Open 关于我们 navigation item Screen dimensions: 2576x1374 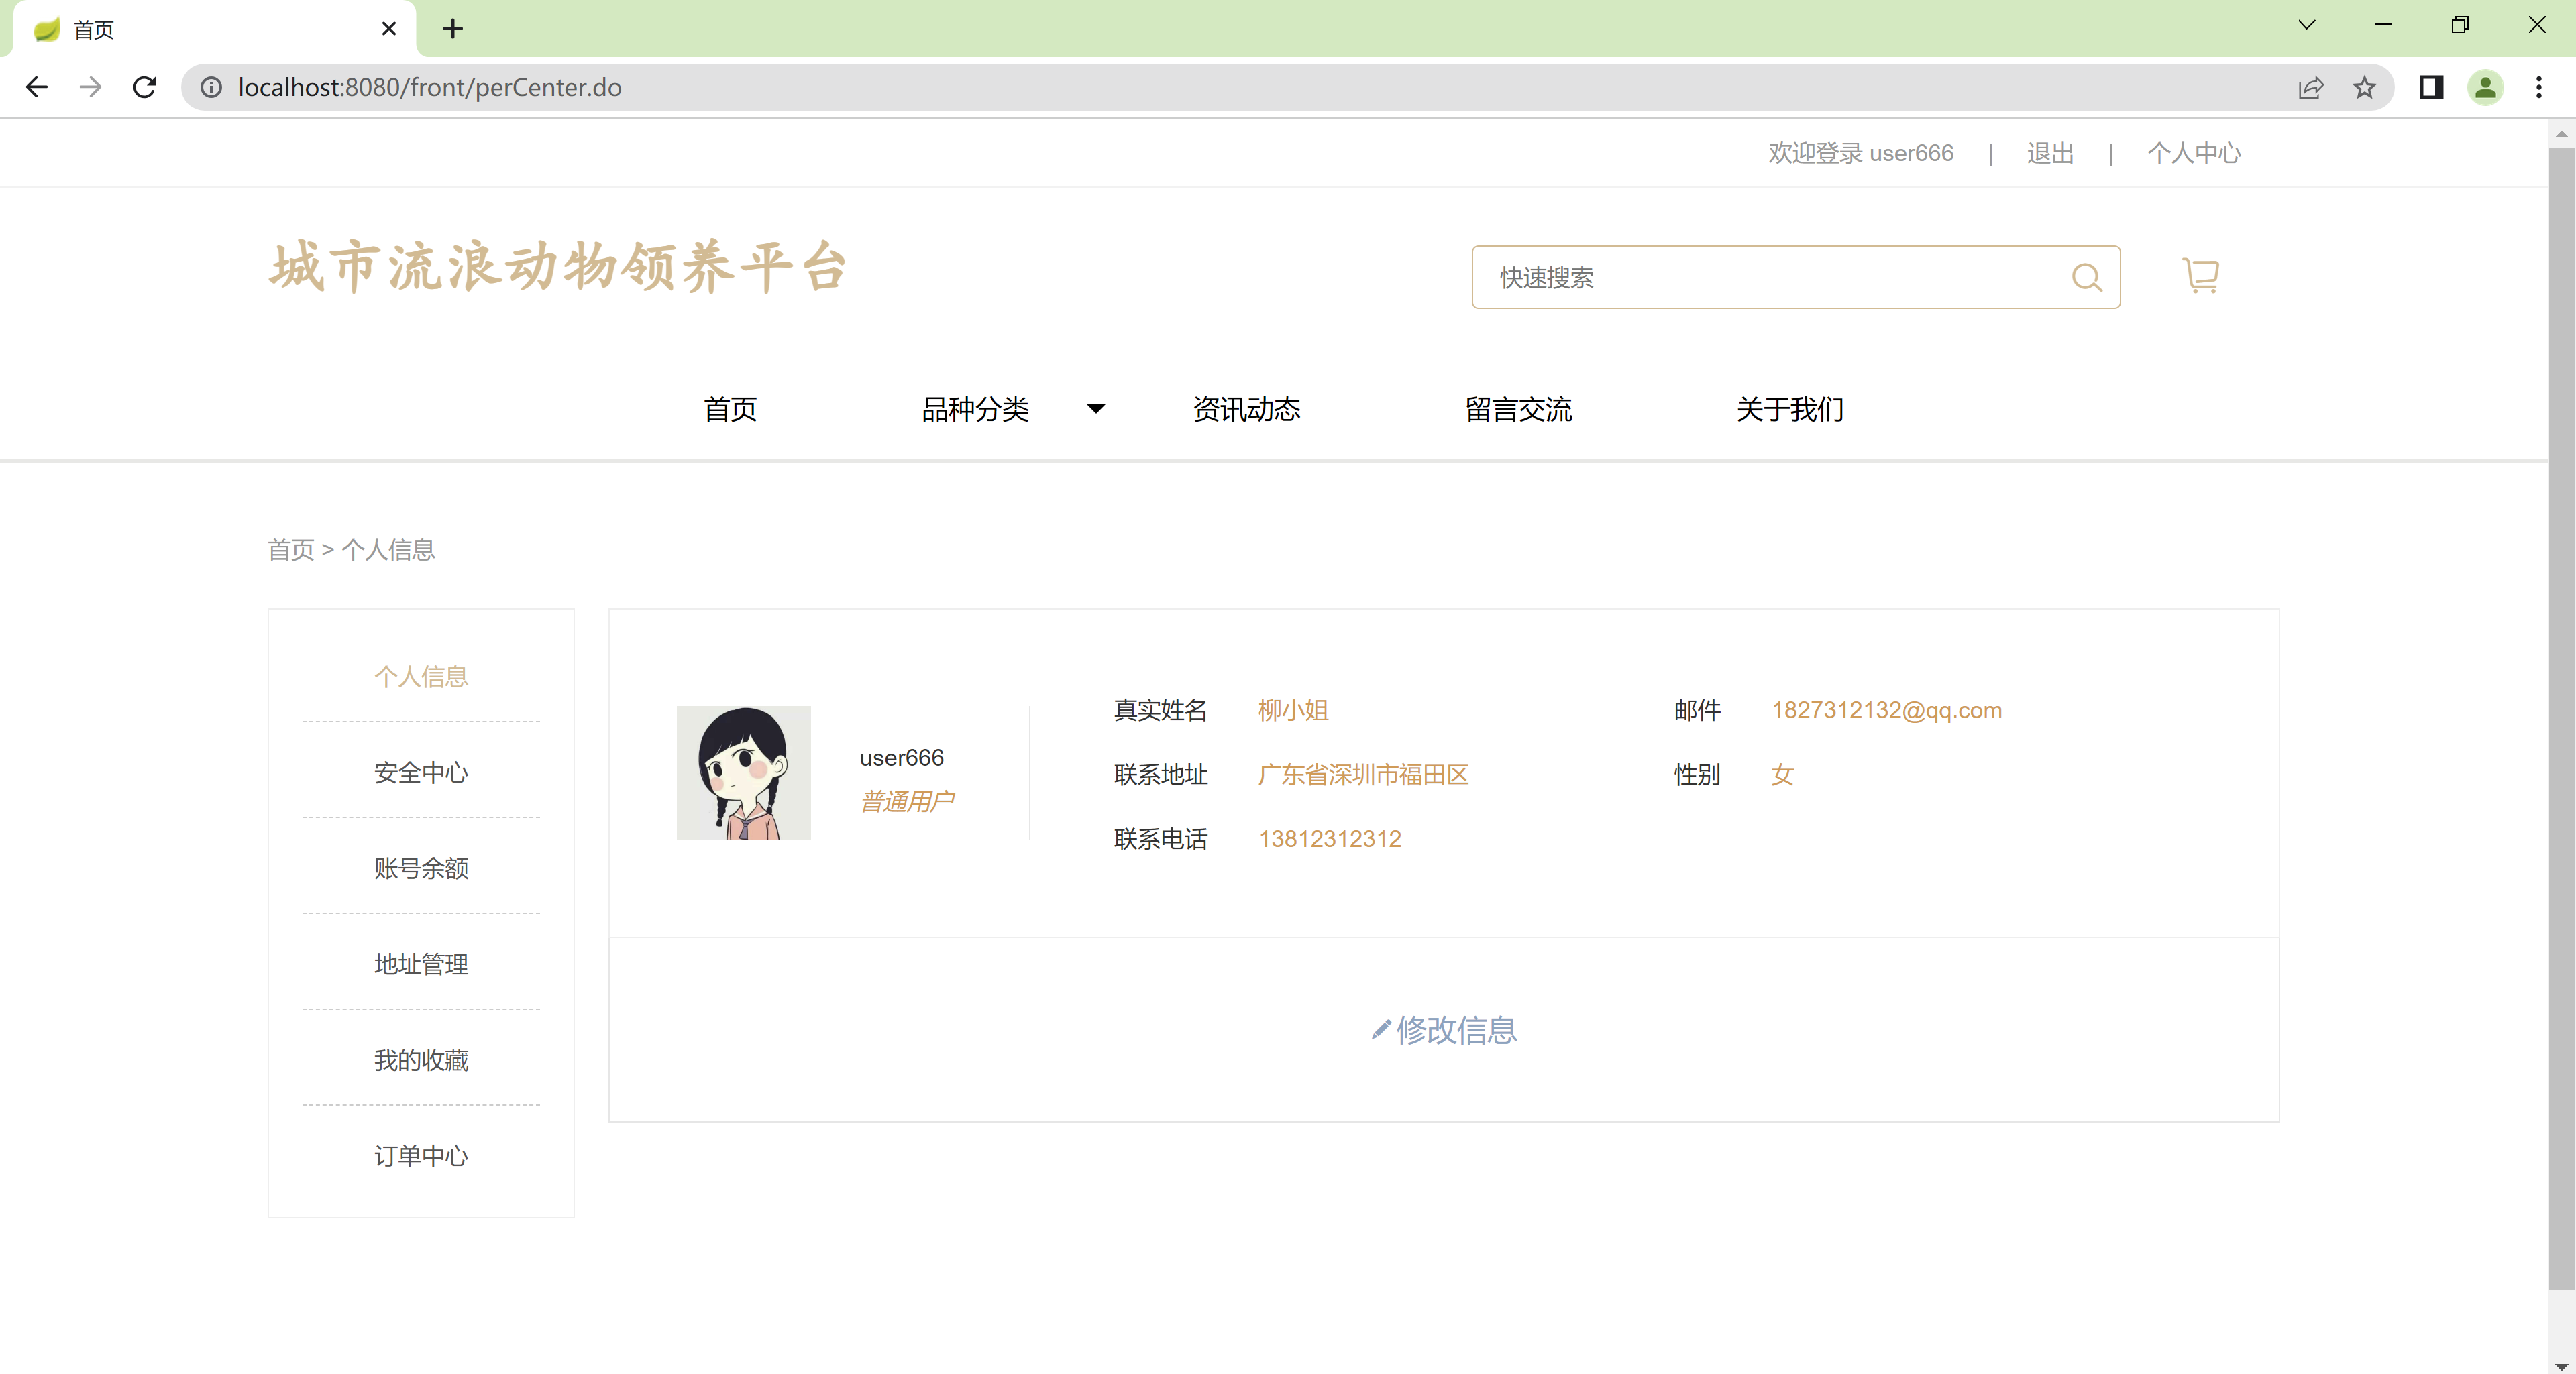pyautogui.click(x=1790, y=408)
